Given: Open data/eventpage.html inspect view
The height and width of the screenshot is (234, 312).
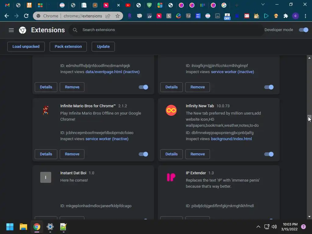Looking at the screenshot, I should pyautogui.click(x=112, y=72).
